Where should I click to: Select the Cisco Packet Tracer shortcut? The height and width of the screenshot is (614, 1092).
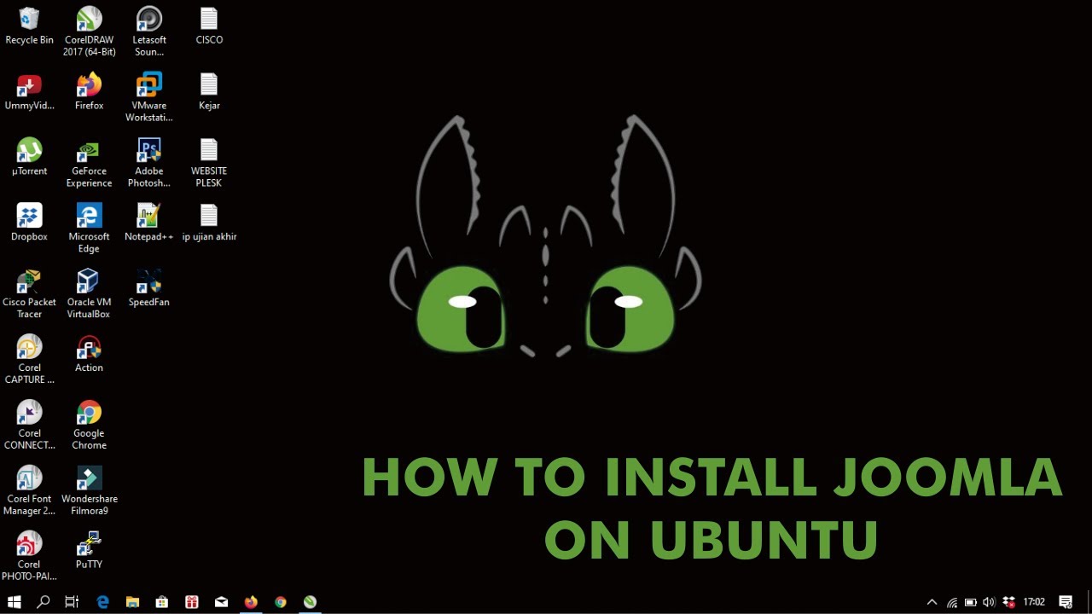29,294
